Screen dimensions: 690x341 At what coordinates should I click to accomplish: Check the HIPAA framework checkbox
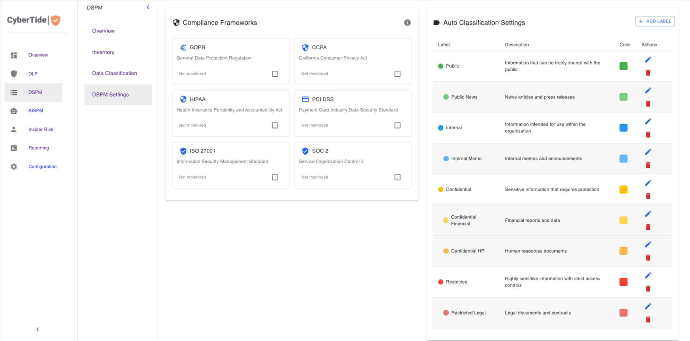tap(275, 126)
